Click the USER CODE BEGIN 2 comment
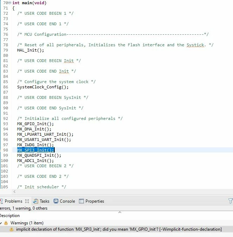 tap(45, 166)
